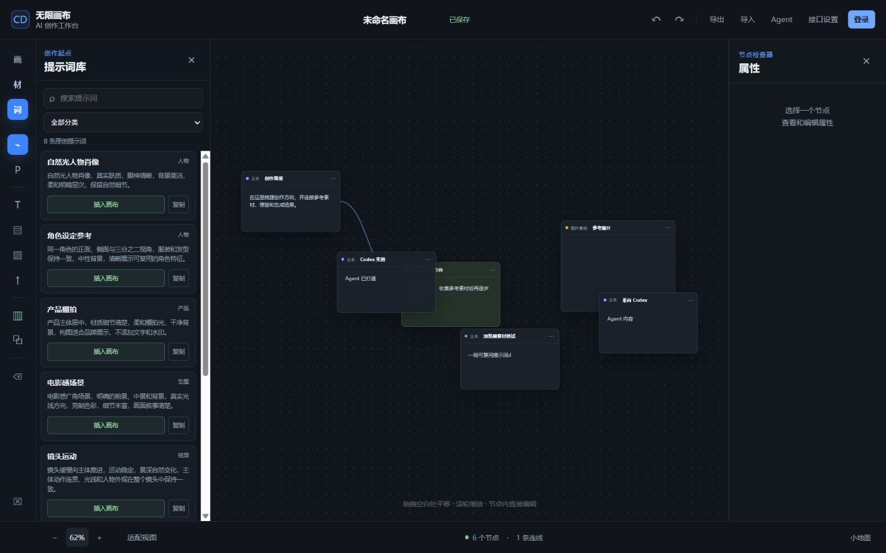Select the T text tool
The width and height of the screenshot is (886, 553).
click(x=17, y=205)
